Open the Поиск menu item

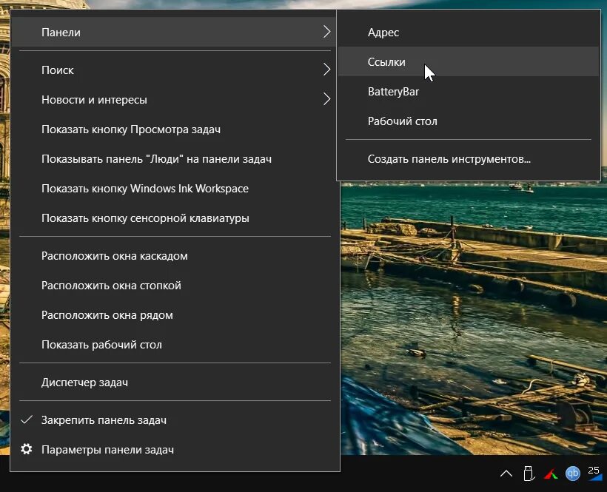point(174,70)
